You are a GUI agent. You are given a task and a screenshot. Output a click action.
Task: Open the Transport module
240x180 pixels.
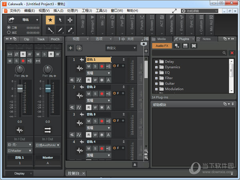[92, 25]
